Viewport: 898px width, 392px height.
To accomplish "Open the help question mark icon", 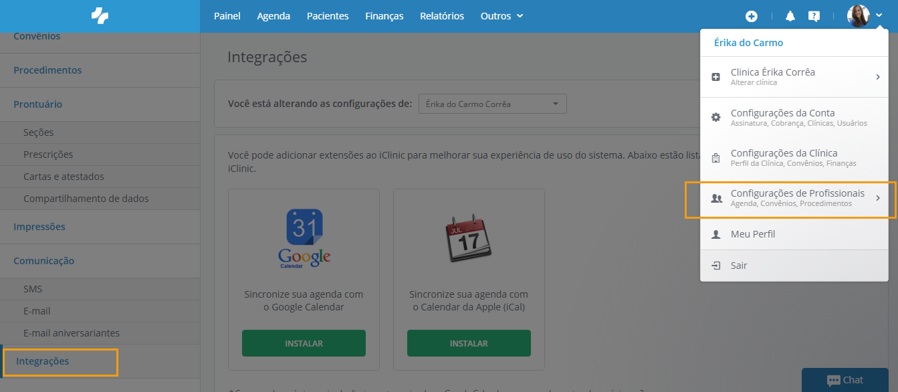I will click(x=814, y=16).
